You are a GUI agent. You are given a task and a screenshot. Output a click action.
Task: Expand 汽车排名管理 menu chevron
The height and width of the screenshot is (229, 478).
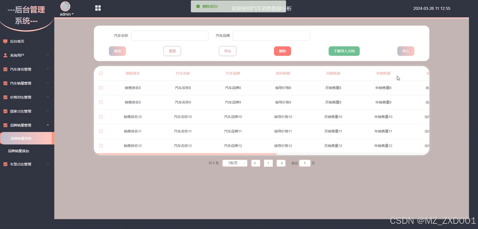(48, 69)
